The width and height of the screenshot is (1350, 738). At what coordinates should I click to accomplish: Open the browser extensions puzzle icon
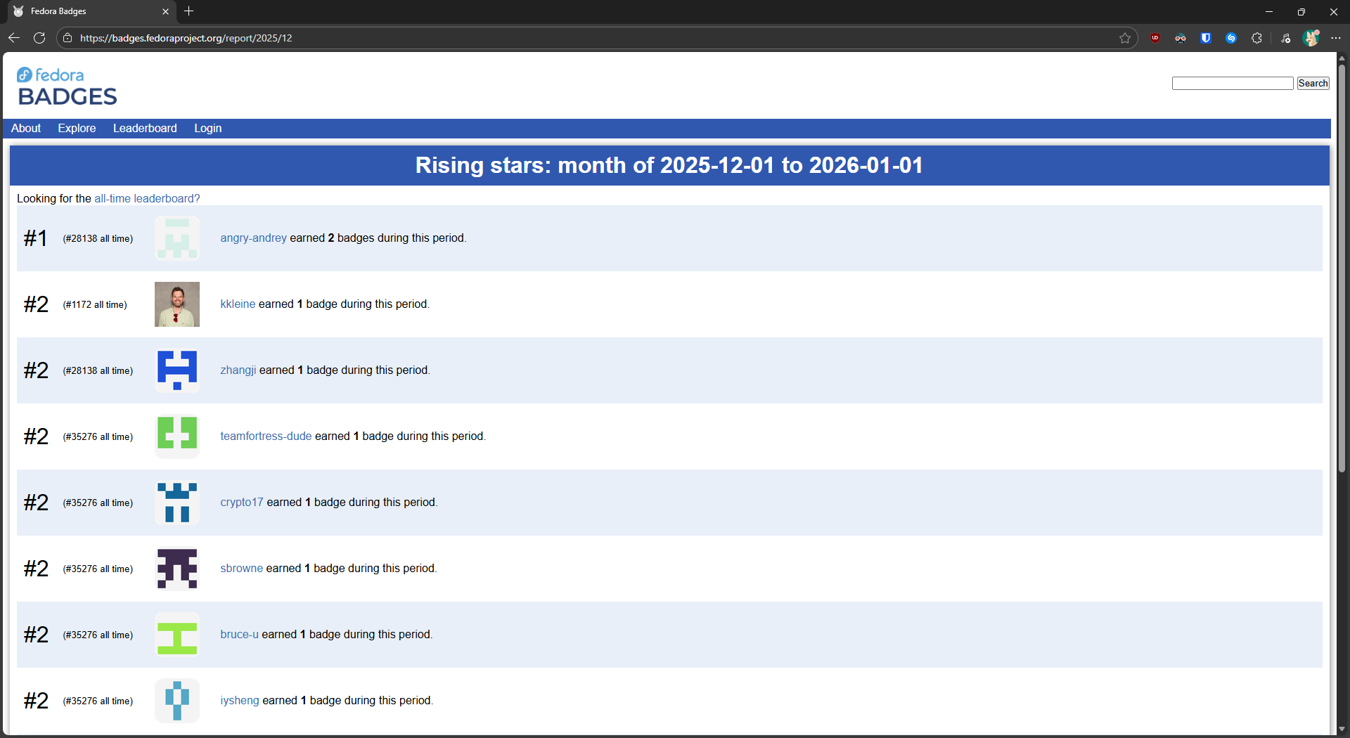coord(1256,38)
